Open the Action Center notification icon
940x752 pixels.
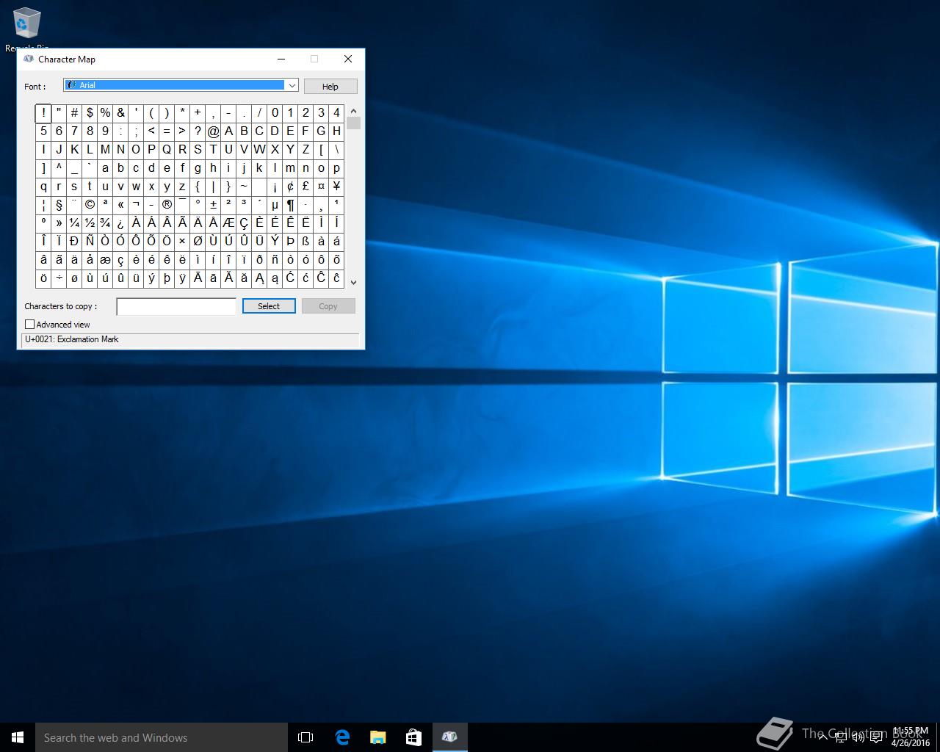coord(875,737)
